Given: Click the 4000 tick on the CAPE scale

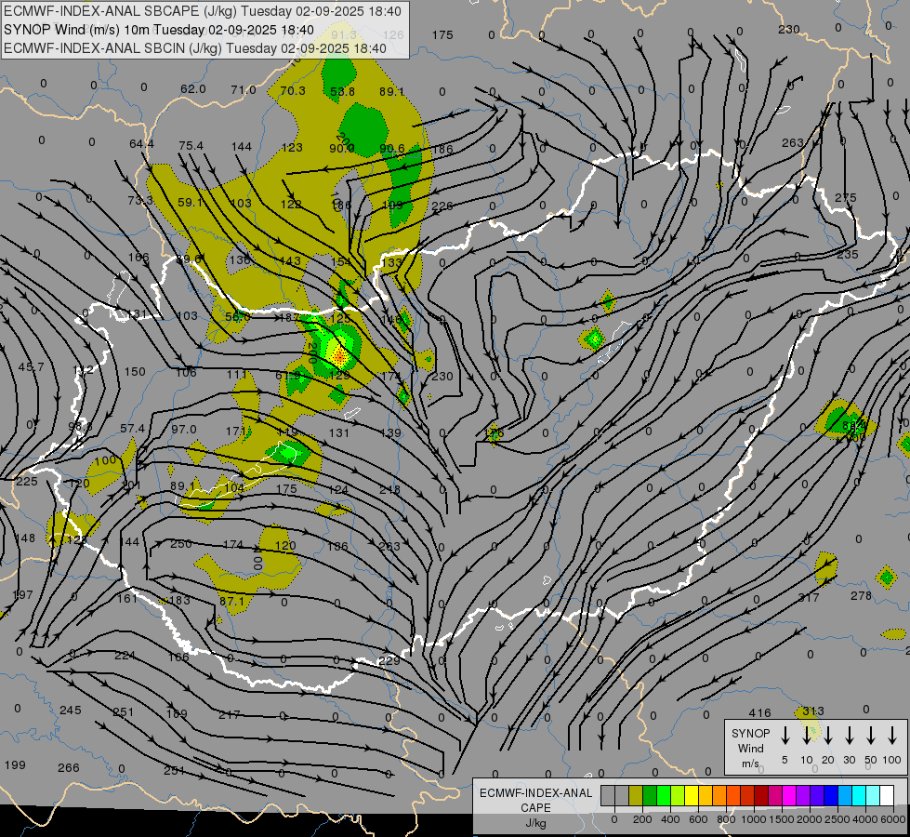Looking at the screenshot, I should [866, 819].
